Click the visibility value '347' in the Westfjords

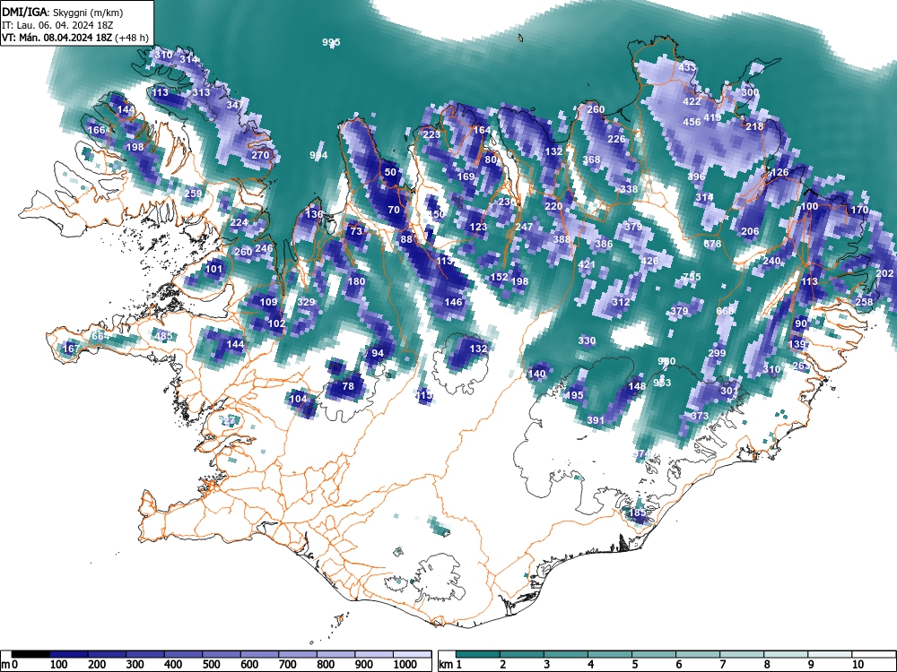click(x=235, y=105)
